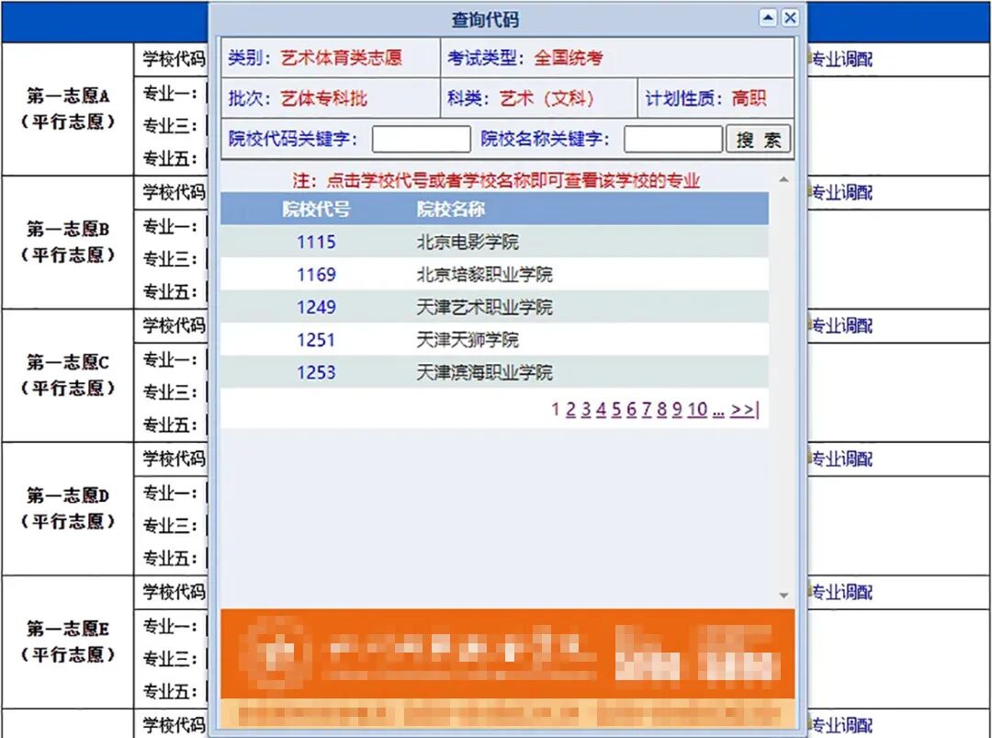Click the 院校代码关键字 input field

[x=420, y=139]
